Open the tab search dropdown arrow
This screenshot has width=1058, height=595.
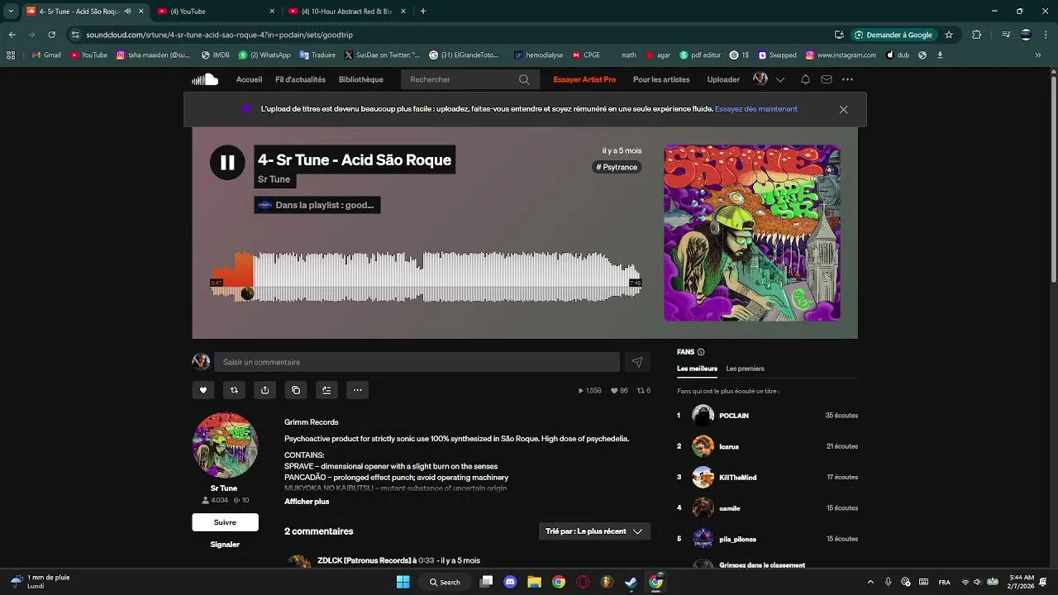11,12
